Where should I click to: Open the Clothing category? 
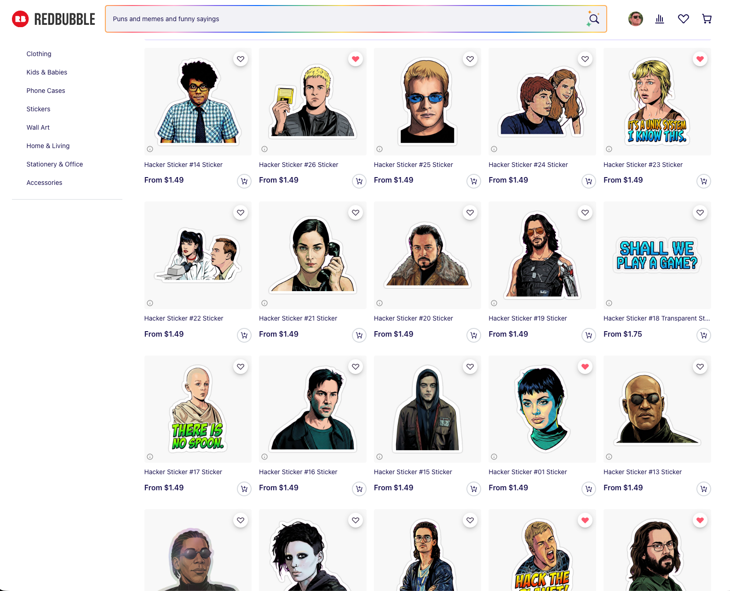[x=39, y=54]
